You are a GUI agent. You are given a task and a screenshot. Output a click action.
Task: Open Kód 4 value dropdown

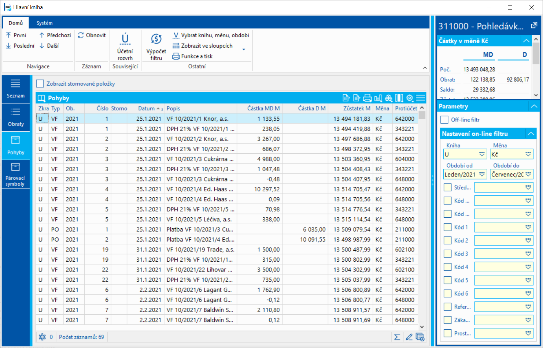[x=528, y=267]
